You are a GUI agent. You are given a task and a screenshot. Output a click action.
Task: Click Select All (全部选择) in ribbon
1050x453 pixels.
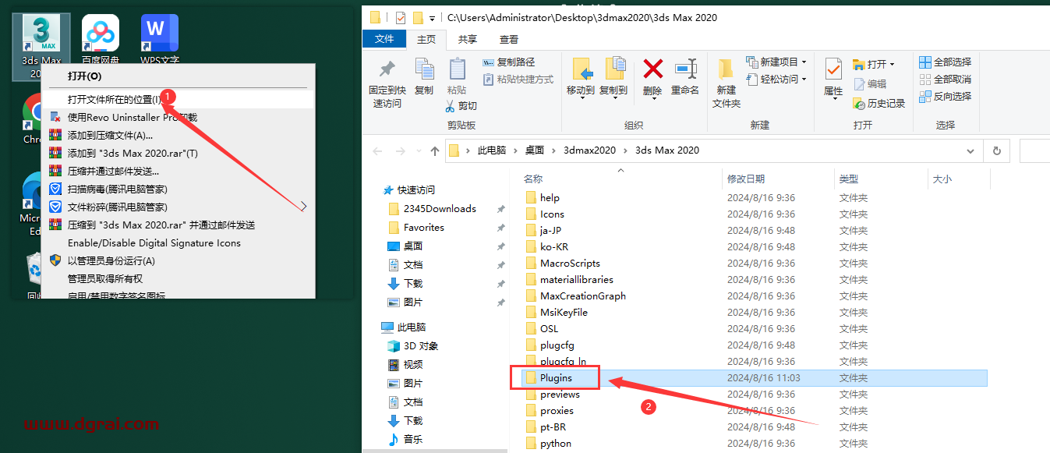tap(945, 62)
